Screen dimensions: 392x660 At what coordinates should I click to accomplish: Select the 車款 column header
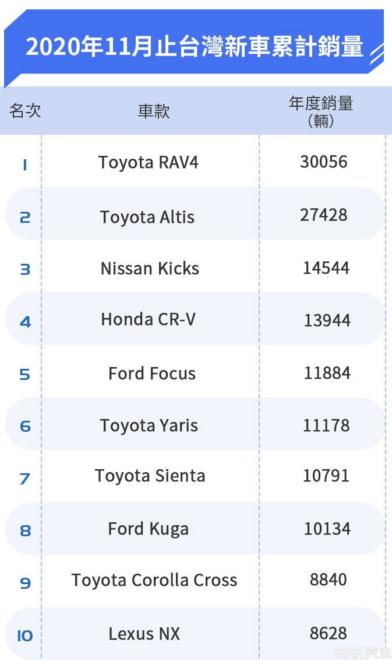154,111
